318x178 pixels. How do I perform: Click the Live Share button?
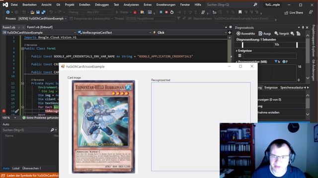click(x=294, y=12)
